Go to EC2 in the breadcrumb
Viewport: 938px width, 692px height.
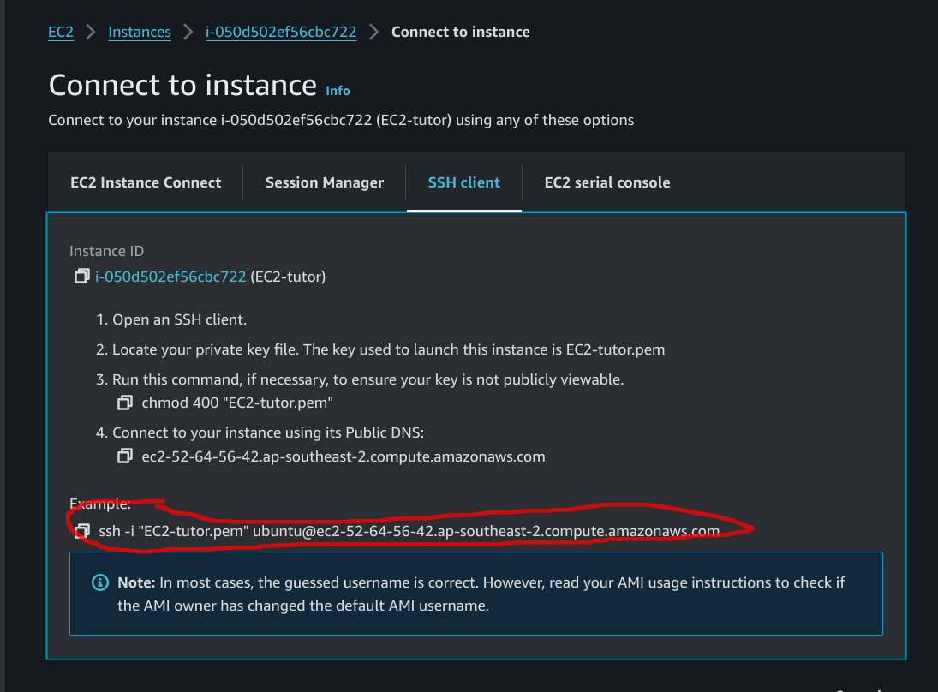(61, 33)
